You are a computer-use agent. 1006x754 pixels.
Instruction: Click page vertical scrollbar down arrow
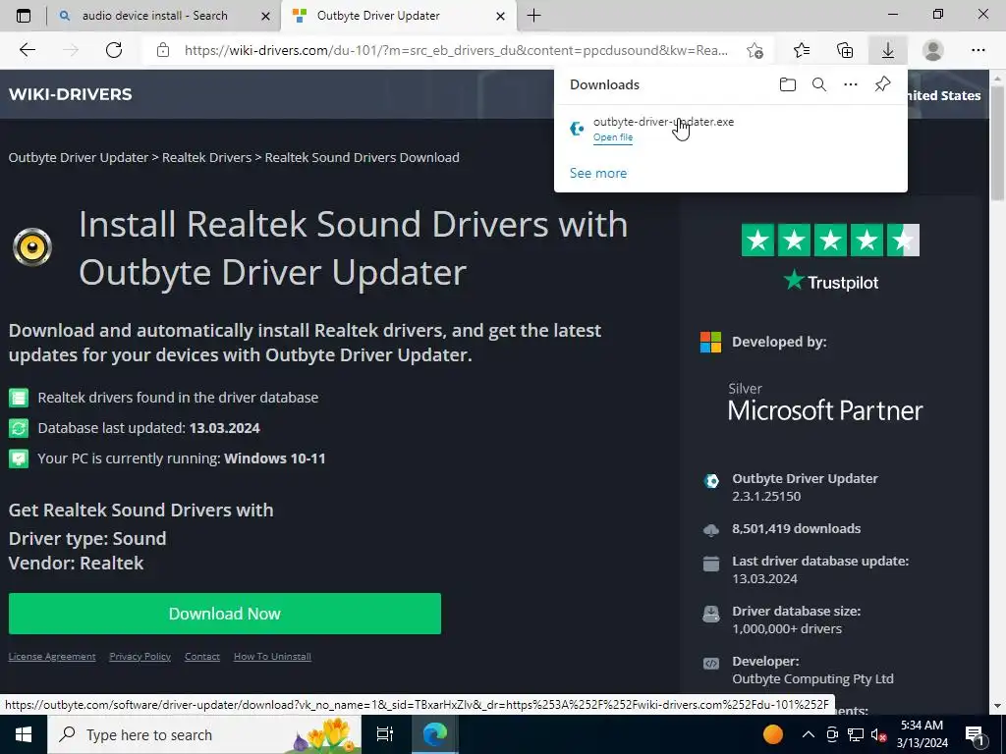pos(998,706)
